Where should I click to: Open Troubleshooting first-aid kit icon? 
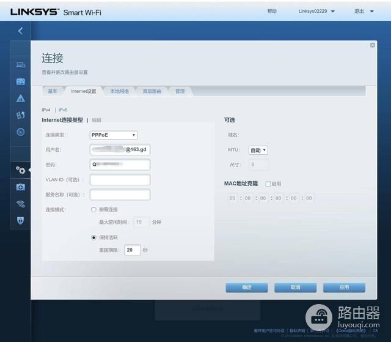click(x=20, y=187)
